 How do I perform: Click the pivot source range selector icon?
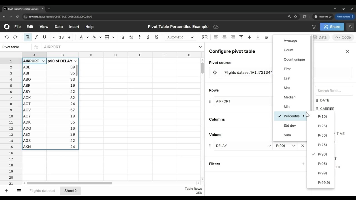215,72
